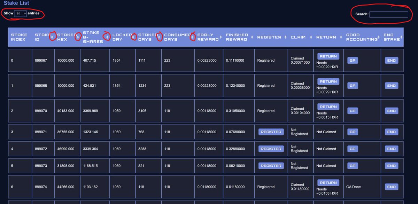Sort by Register column sort arrows
Image resolution: width=418 pixels, height=204 pixels.
285,37
